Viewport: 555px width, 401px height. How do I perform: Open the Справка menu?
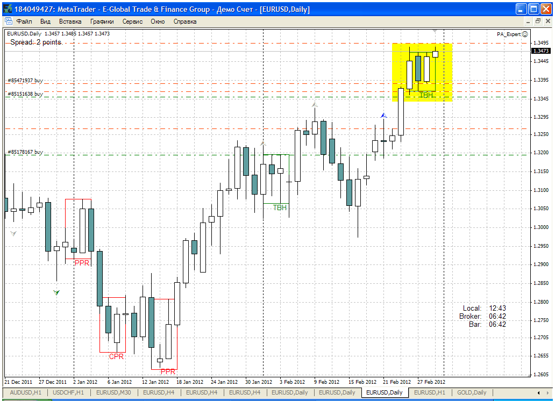pos(185,22)
